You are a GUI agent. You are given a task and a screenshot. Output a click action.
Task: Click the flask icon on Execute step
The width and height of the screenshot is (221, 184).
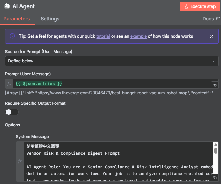tap(186, 6)
